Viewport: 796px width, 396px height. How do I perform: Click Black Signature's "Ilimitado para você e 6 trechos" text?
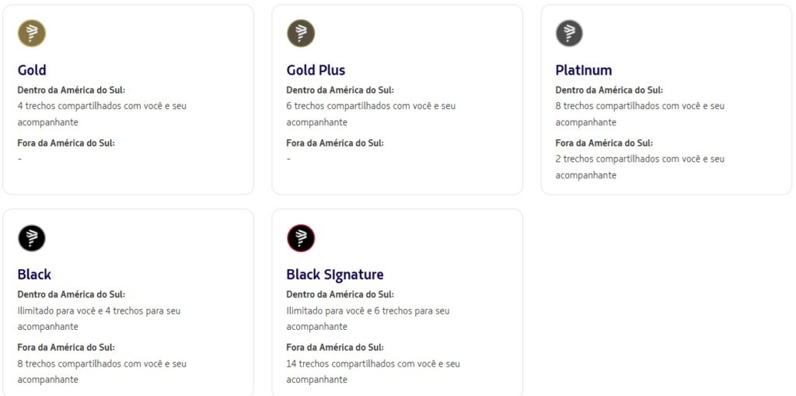coord(368,310)
